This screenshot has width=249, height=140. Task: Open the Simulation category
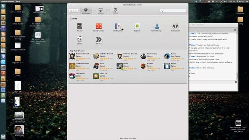click(x=175, y=27)
